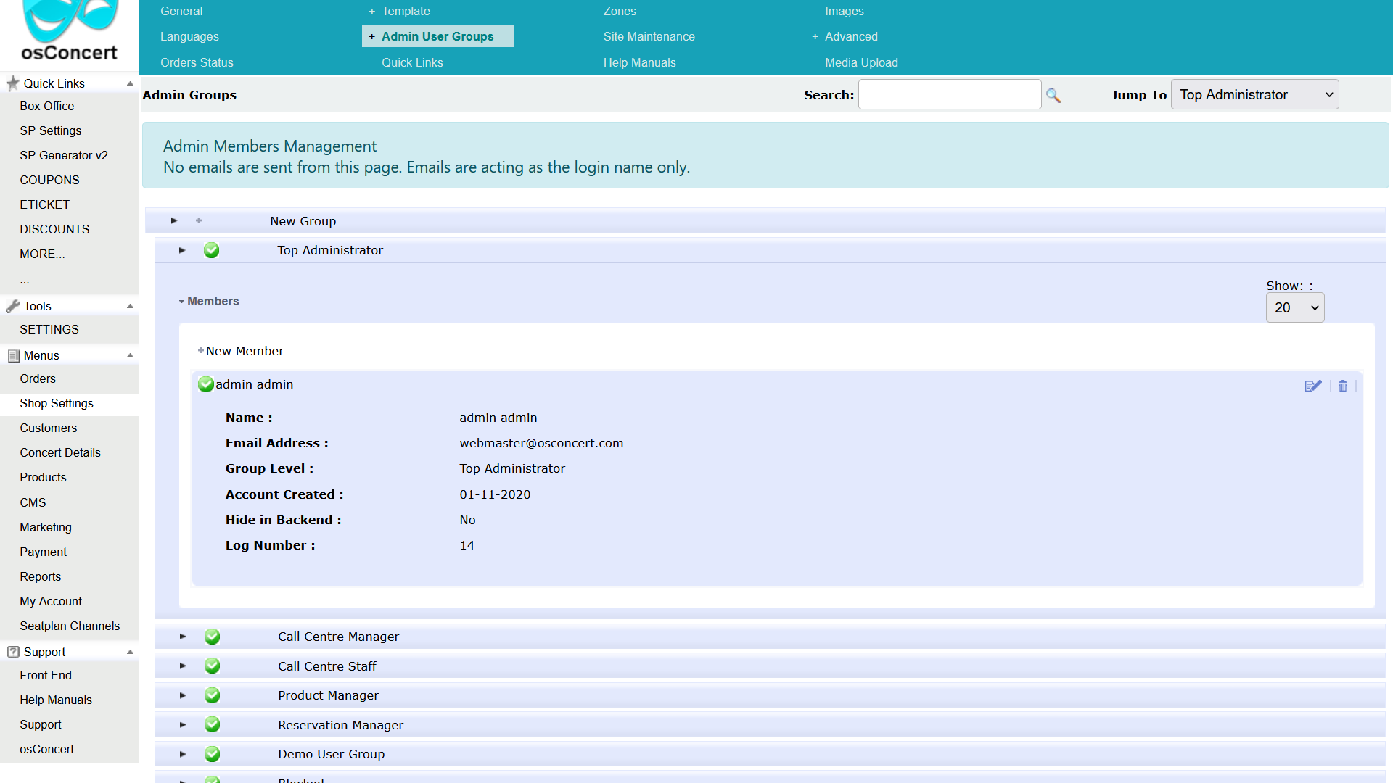
Task: Collapse the Menus sidebar section
Action: [x=130, y=355]
